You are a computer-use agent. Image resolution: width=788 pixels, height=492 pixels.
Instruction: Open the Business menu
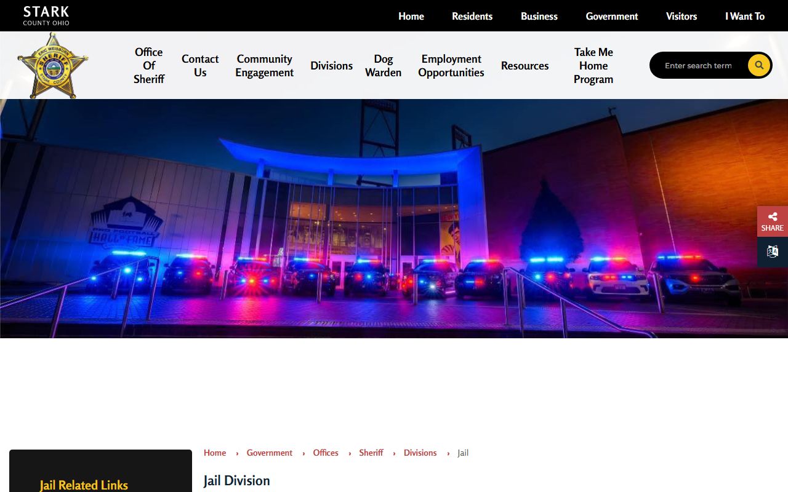(x=539, y=16)
